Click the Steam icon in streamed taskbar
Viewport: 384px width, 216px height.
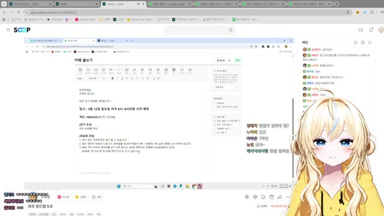tap(200, 187)
